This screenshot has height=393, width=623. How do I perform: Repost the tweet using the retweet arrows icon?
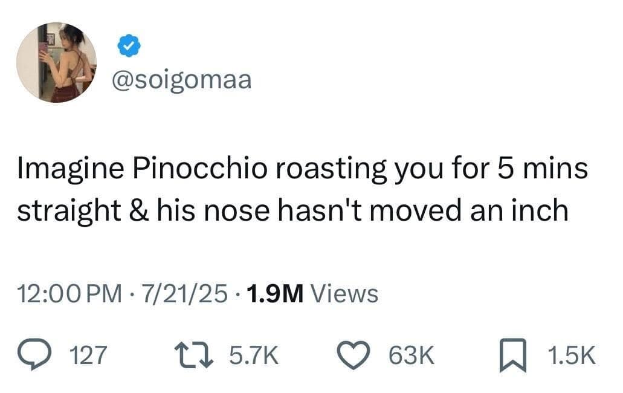coord(192,355)
